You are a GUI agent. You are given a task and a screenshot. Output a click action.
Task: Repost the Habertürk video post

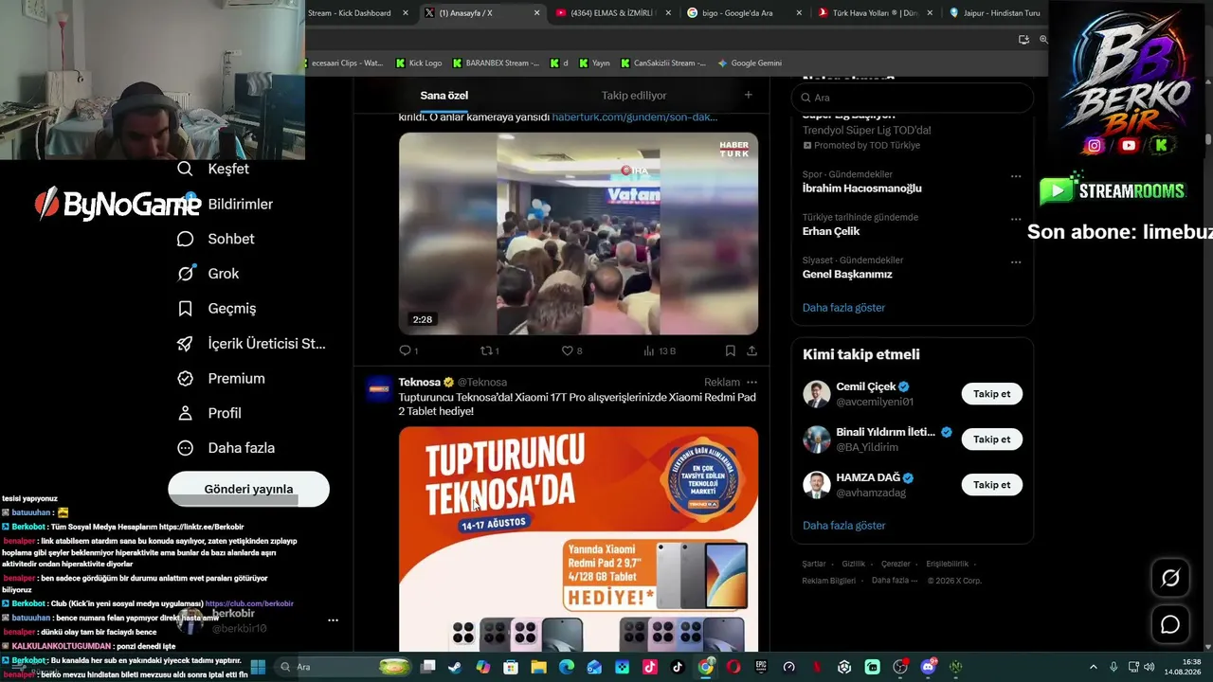pyautogui.click(x=489, y=350)
